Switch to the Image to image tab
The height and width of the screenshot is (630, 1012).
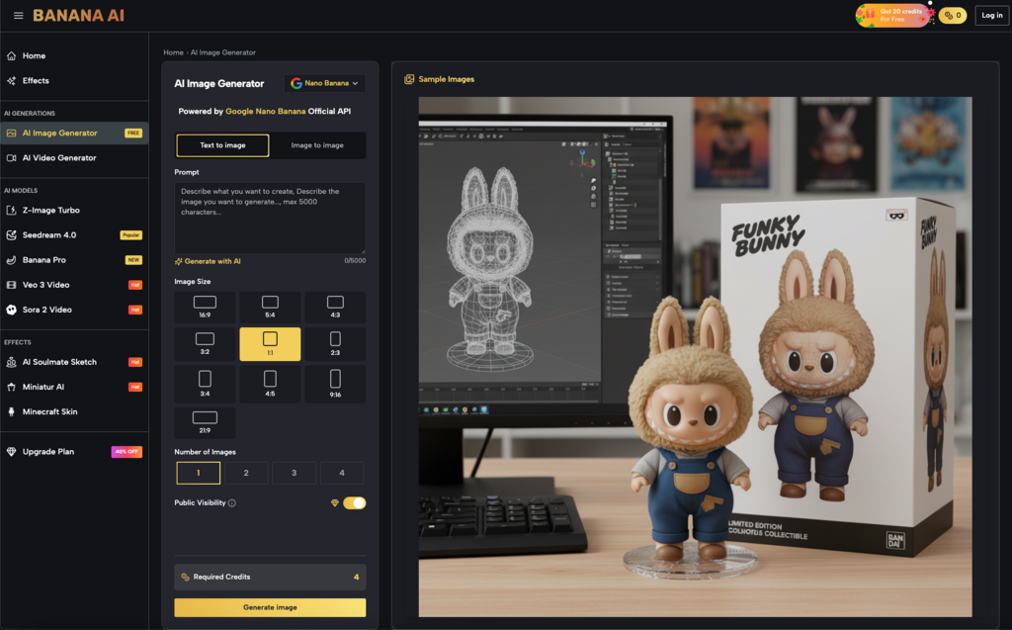pyautogui.click(x=317, y=145)
